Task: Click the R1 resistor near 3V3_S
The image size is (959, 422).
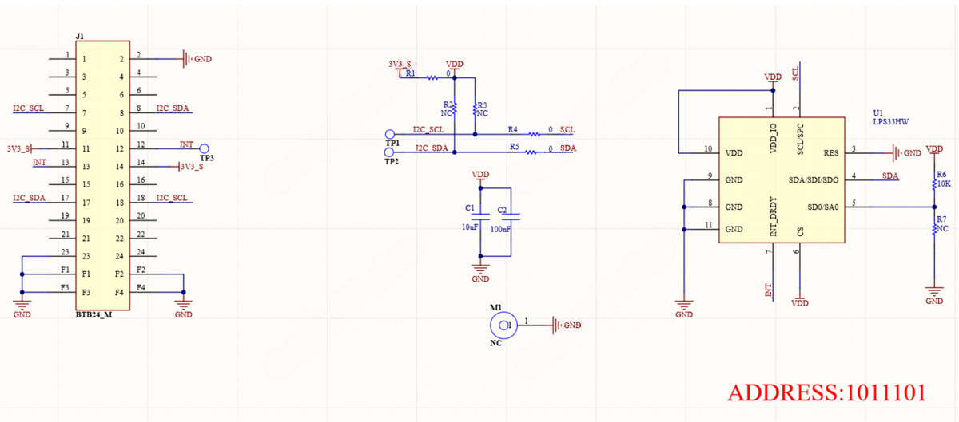Action: click(x=432, y=78)
